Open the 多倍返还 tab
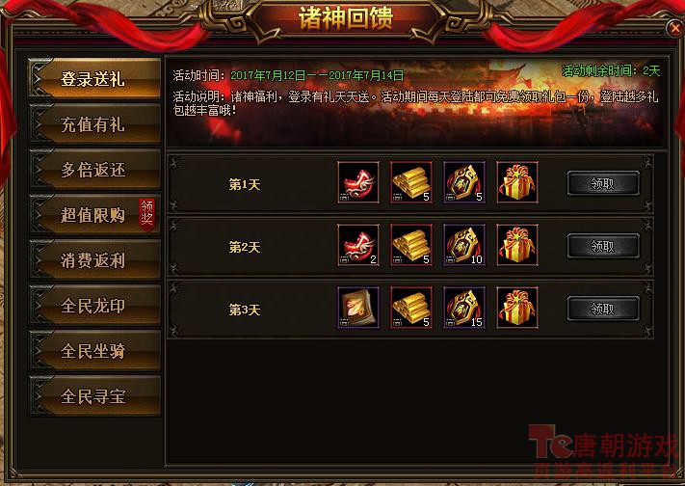The height and width of the screenshot is (486, 685). click(x=94, y=170)
